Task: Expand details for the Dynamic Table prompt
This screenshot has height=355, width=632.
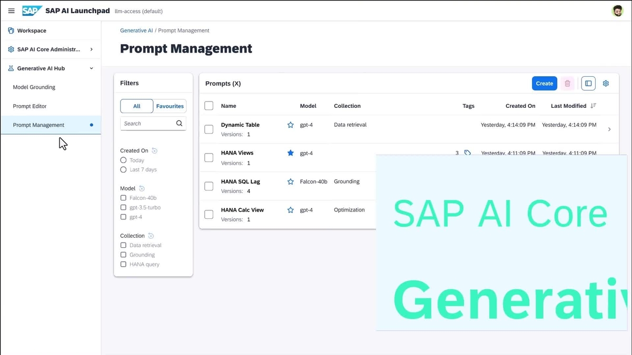Action: (x=609, y=128)
